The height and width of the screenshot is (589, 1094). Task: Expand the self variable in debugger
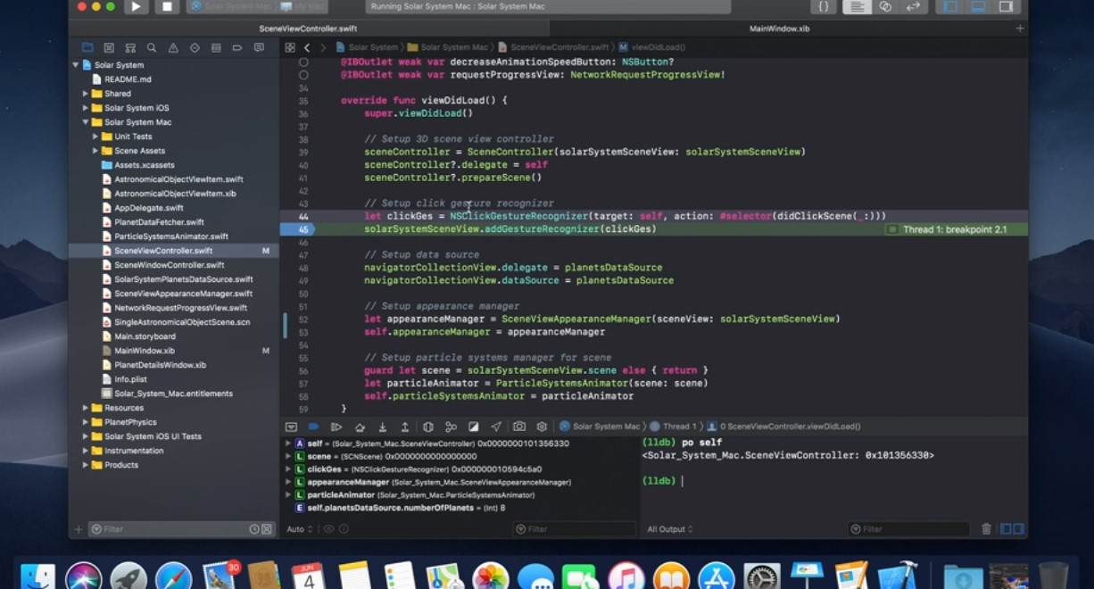(288, 444)
